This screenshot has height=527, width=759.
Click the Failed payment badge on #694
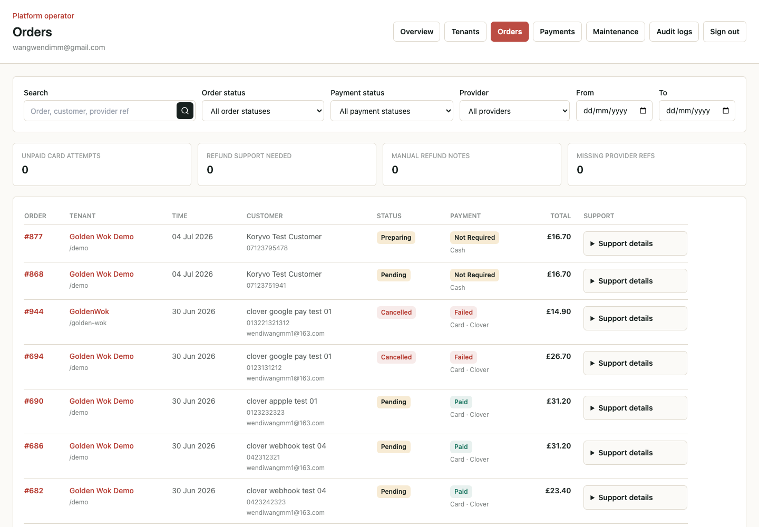(x=463, y=357)
